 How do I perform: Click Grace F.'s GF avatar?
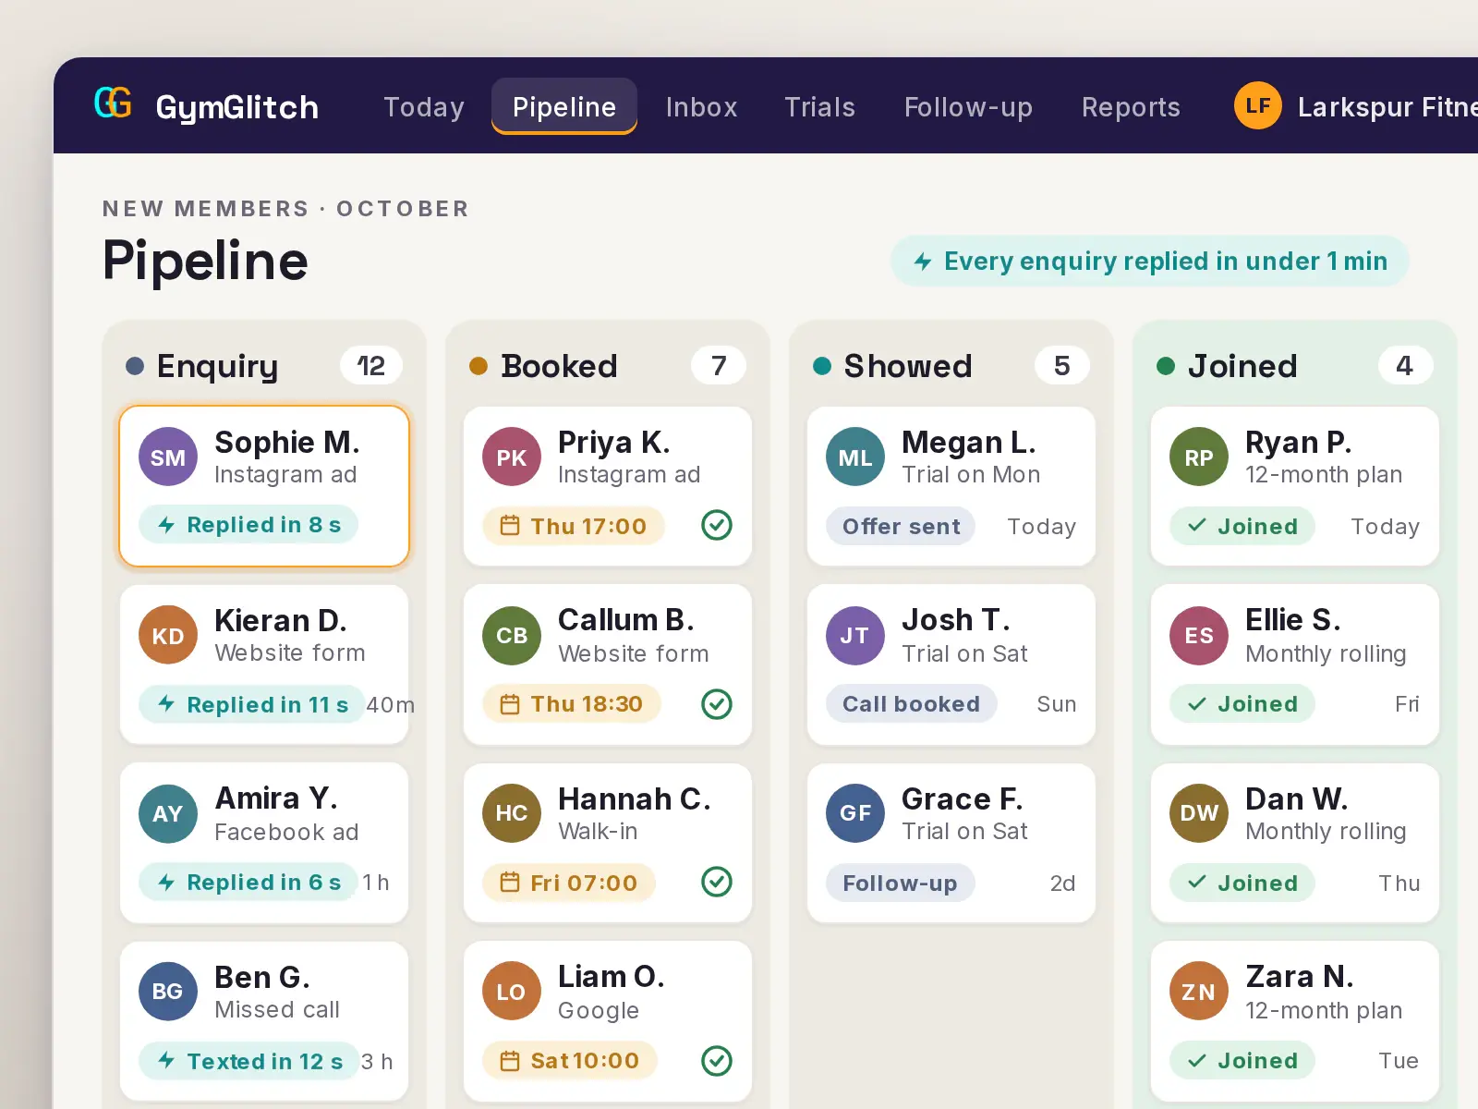(x=855, y=813)
